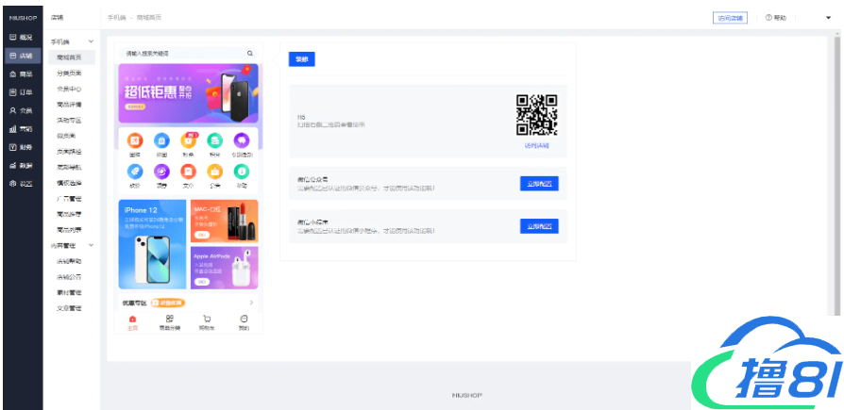Viewport: 844px width, 410px height.
Task: Open the account dropdown arrow at top right
Action: 815,18
